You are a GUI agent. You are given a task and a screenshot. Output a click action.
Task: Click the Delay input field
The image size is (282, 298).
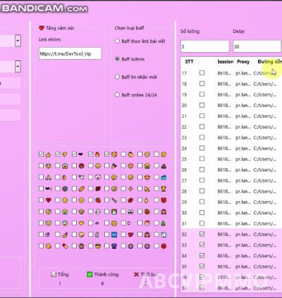pyautogui.click(x=257, y=46)
